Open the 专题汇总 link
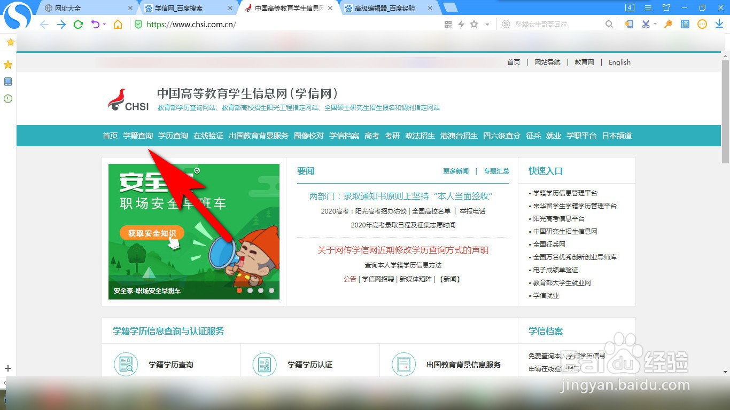730x410 pixels. 496,171
